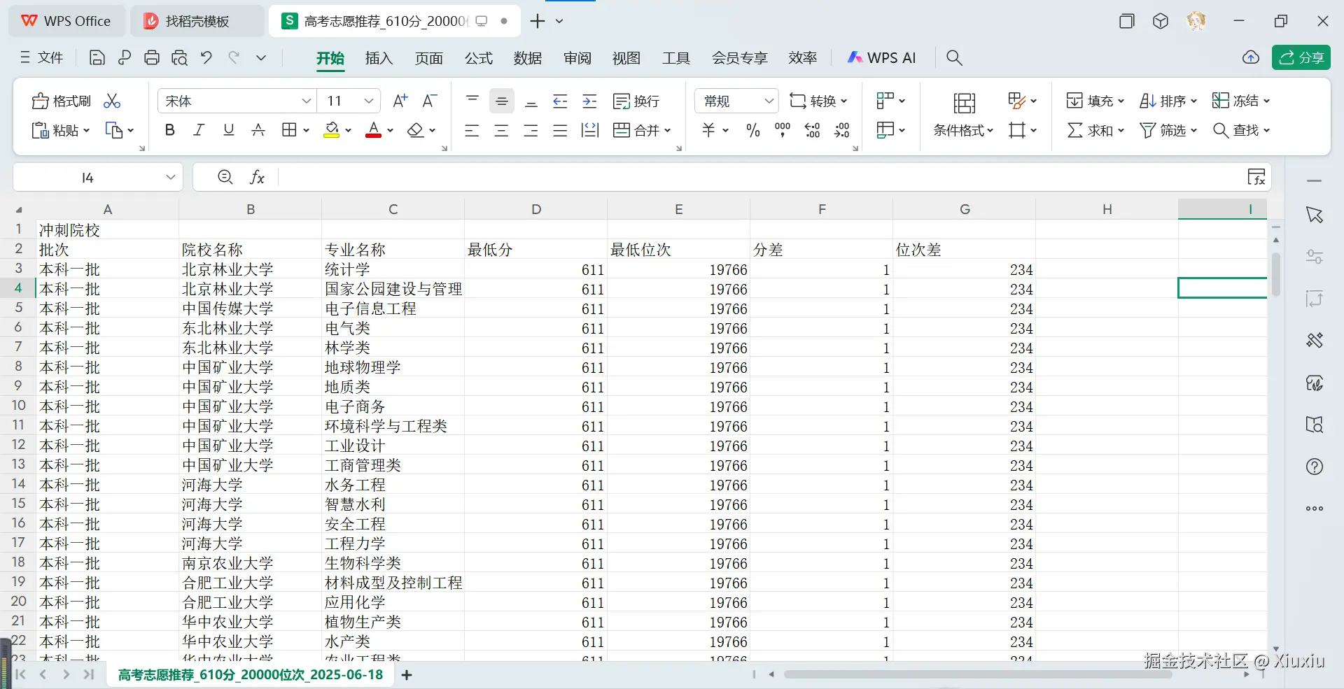Open the search magnifier in menu bar
This screenshot has height=689, width=1344.
pos(954,58)
